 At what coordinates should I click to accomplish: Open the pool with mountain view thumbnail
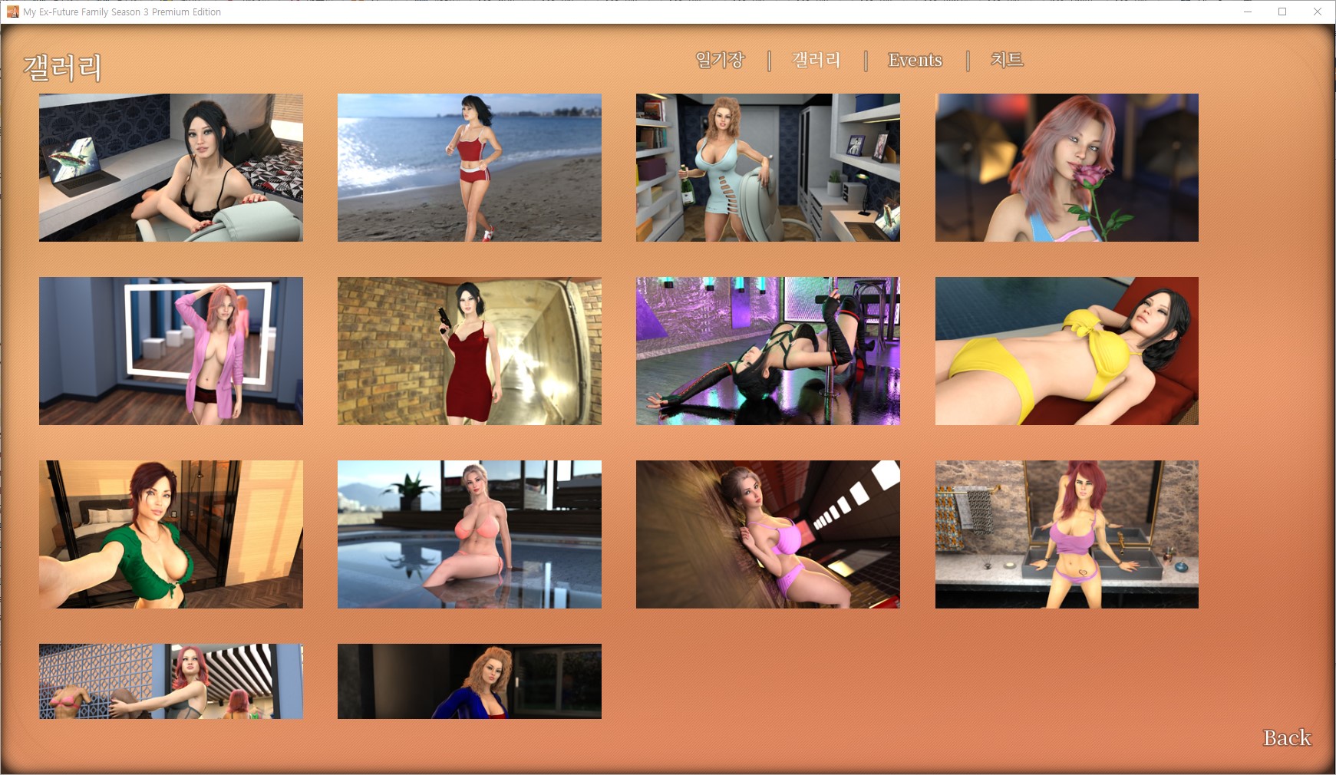coord(470,535)
